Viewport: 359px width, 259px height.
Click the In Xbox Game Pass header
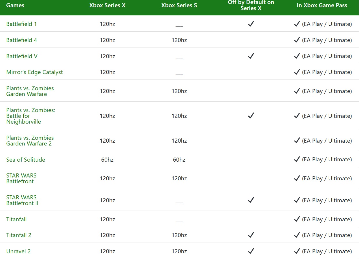[x=322, y=5]
